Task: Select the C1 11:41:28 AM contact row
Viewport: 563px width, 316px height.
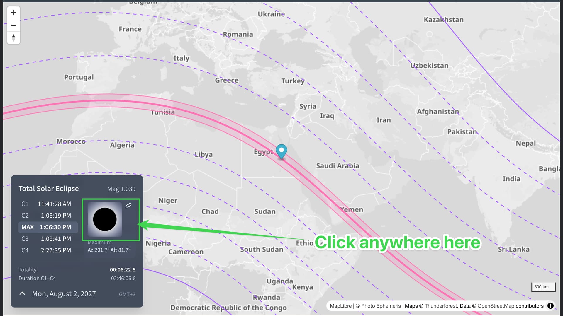Action: coord(48,204)
